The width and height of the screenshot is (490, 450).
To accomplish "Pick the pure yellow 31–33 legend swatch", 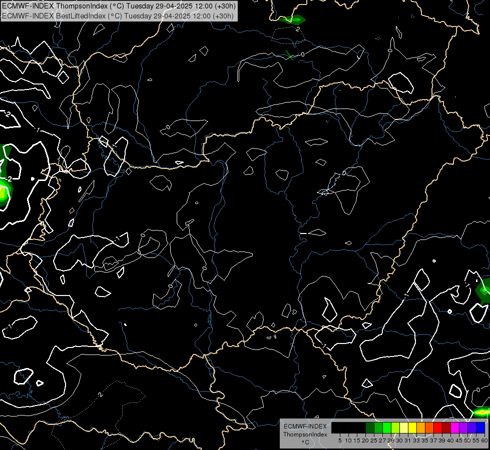I will (412, 427).
